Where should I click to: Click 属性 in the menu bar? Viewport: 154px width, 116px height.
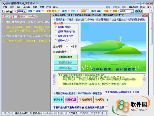coord(149,7)
